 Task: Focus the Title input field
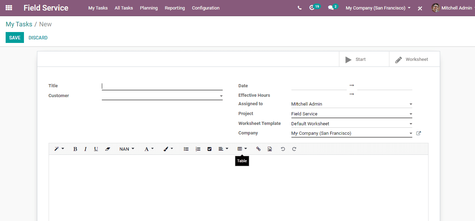pyautogui.click(x=162, y=86)
